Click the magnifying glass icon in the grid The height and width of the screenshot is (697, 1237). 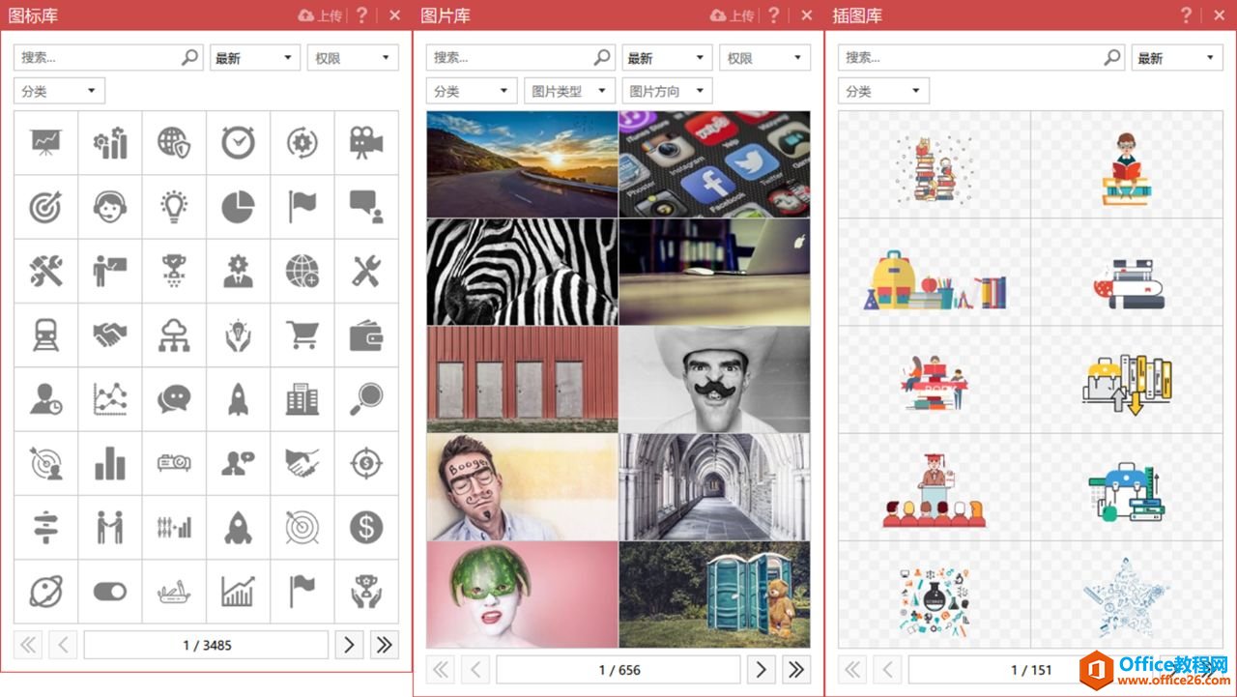pos(366,399)
